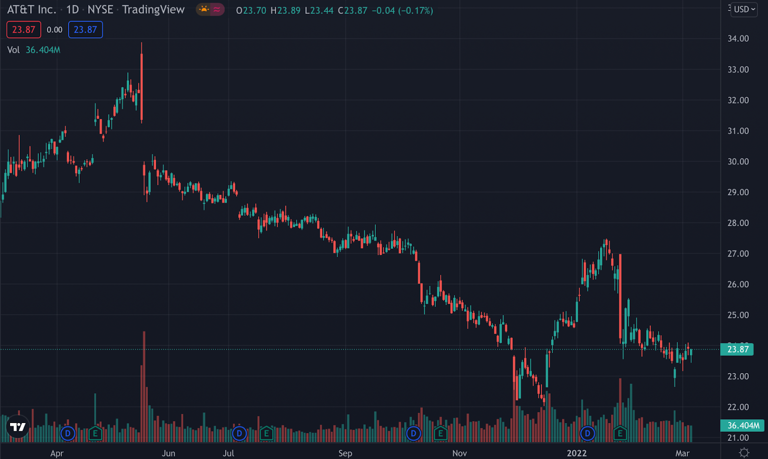Click the close value C23.87
This screenshot has height=459, width=768.
coord(353,11)
